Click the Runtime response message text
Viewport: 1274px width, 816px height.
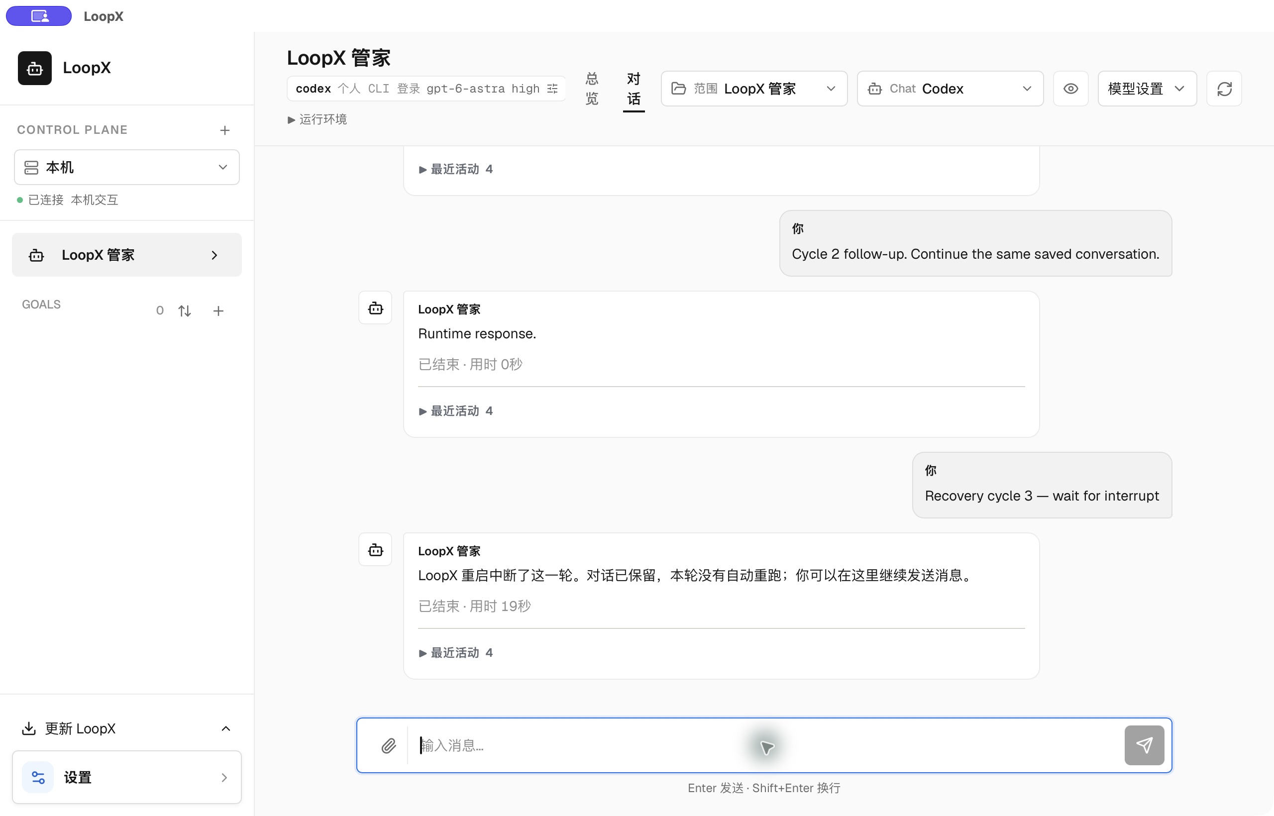[x=477, y=333]
